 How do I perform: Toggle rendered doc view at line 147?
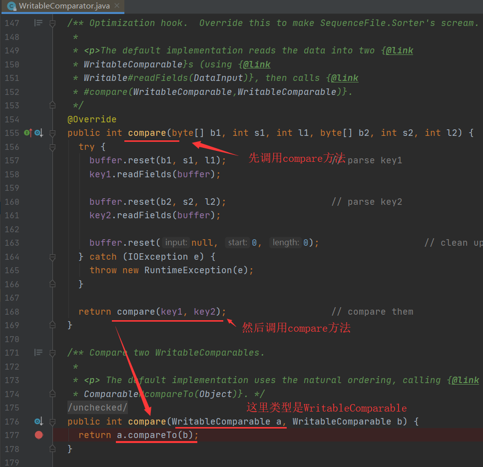[38, 23]
